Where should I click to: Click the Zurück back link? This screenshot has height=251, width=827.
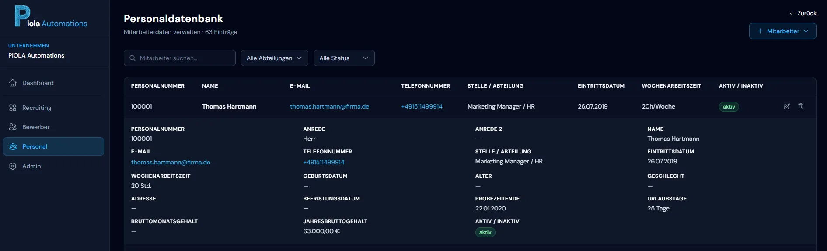803,13
